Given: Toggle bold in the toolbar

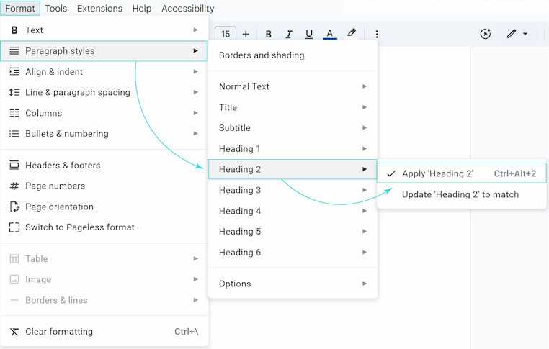Looking at the screenshot, I should click(x=269, y=34).
